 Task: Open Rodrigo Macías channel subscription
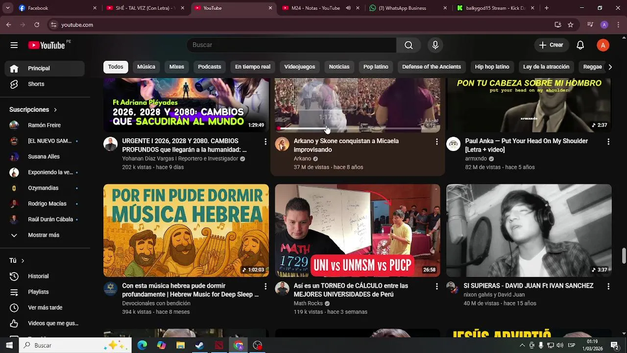tap(45, 203)
